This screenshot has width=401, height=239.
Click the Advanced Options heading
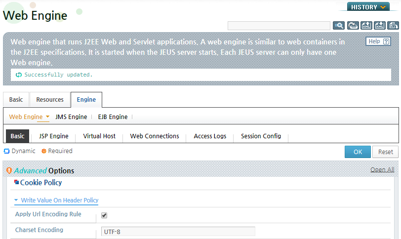point(44,170)
